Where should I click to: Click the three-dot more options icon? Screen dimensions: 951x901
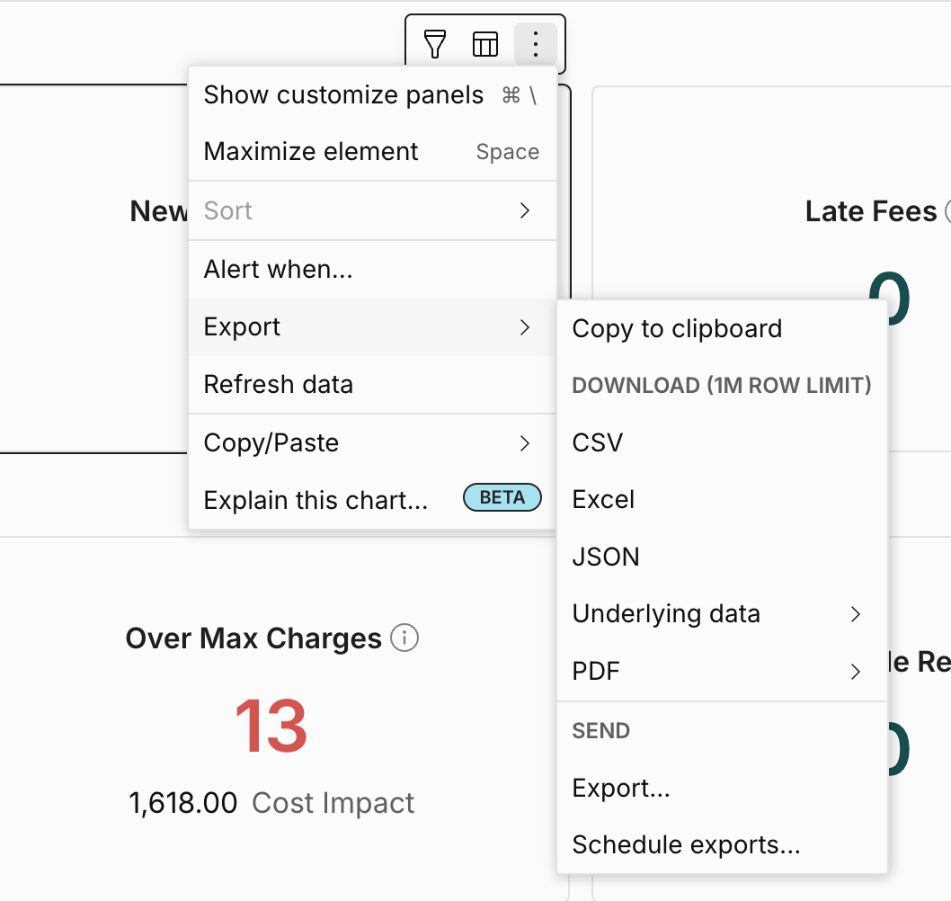pyautogui.click(x=535, y=44)
